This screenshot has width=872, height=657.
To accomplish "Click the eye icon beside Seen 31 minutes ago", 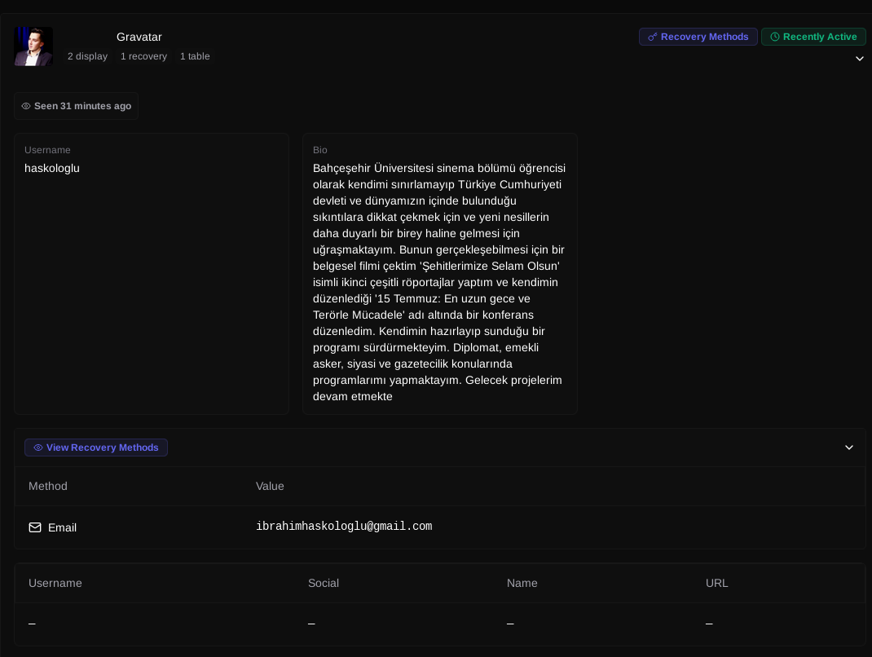I will pyautogui.click(x=26, y=106).
